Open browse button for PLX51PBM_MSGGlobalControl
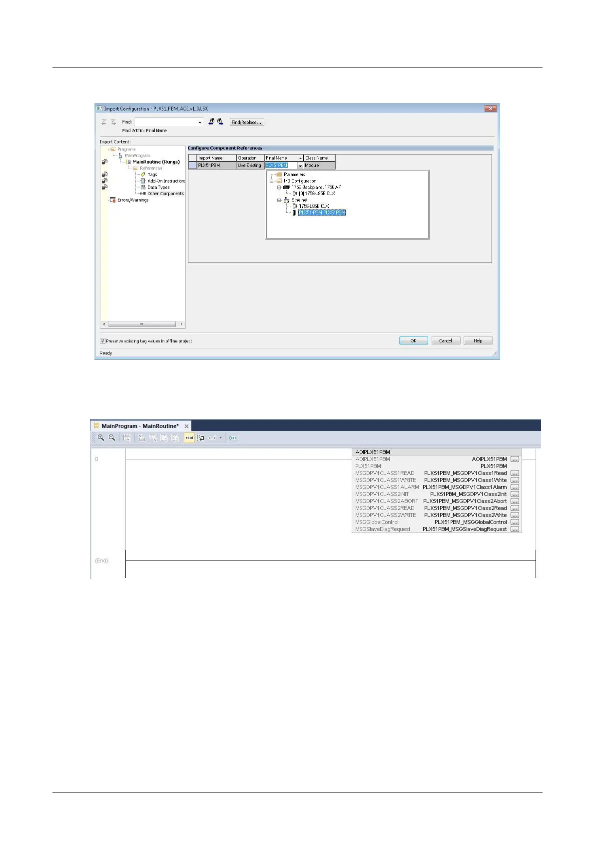595x842 pixels. [x=515, y=522]
